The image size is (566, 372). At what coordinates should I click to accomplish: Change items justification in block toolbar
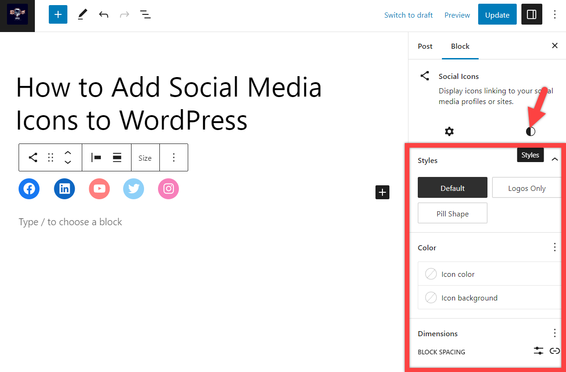pos(96,157)
